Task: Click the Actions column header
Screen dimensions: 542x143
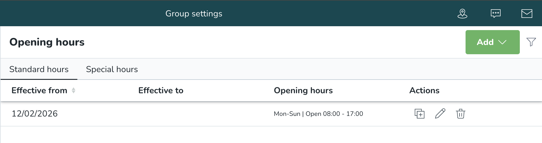Action: coord(424,91)
